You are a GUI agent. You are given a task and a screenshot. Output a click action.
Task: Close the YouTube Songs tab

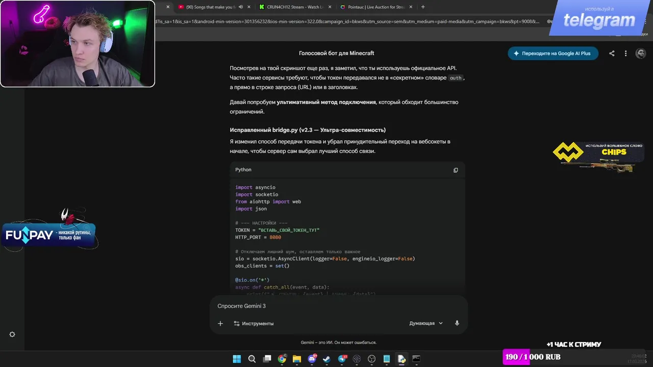click(x=248, y=7)
